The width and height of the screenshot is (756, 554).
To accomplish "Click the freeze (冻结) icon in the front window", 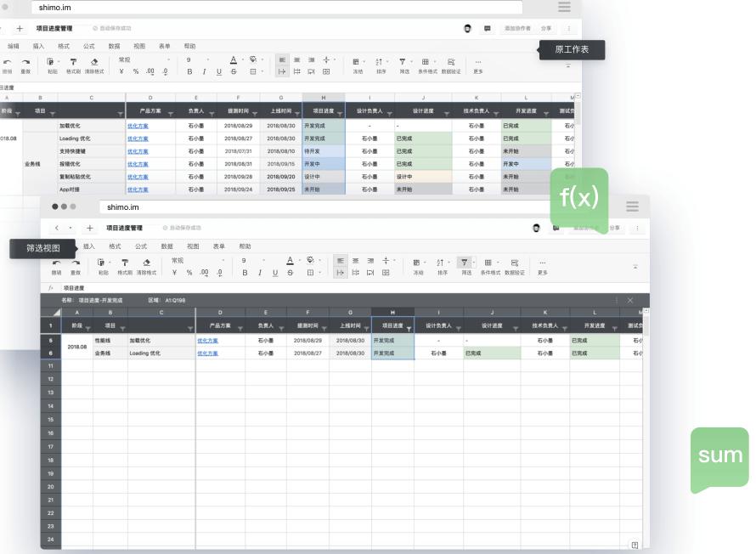I will (416, 263).
